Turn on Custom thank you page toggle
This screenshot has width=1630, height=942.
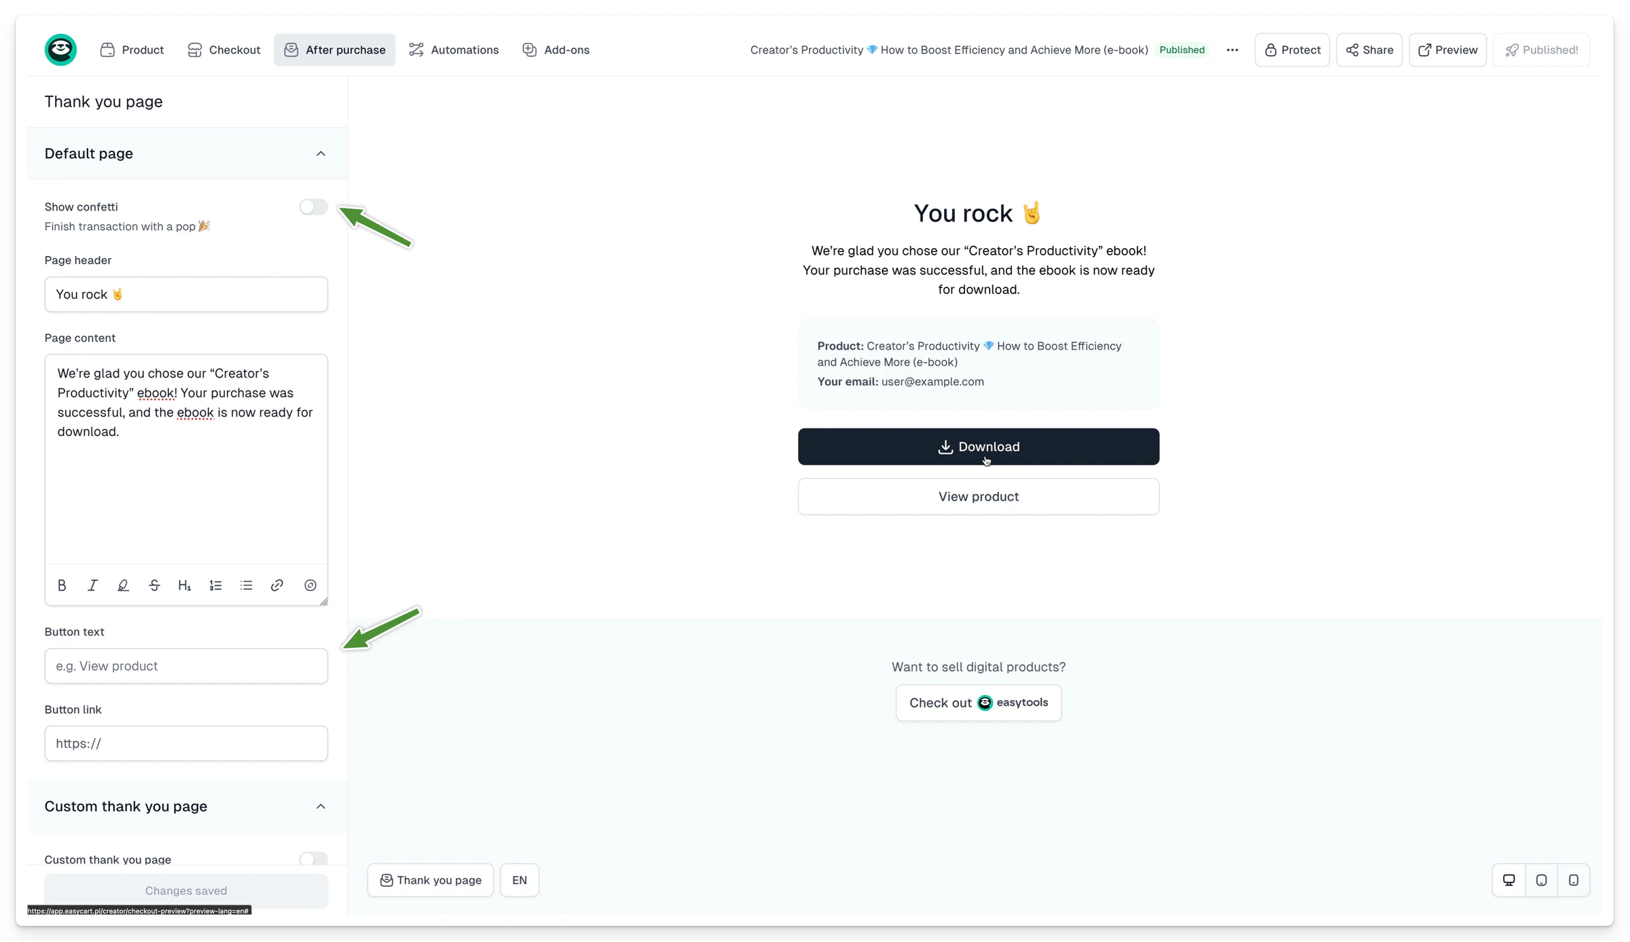pos(313,859)
